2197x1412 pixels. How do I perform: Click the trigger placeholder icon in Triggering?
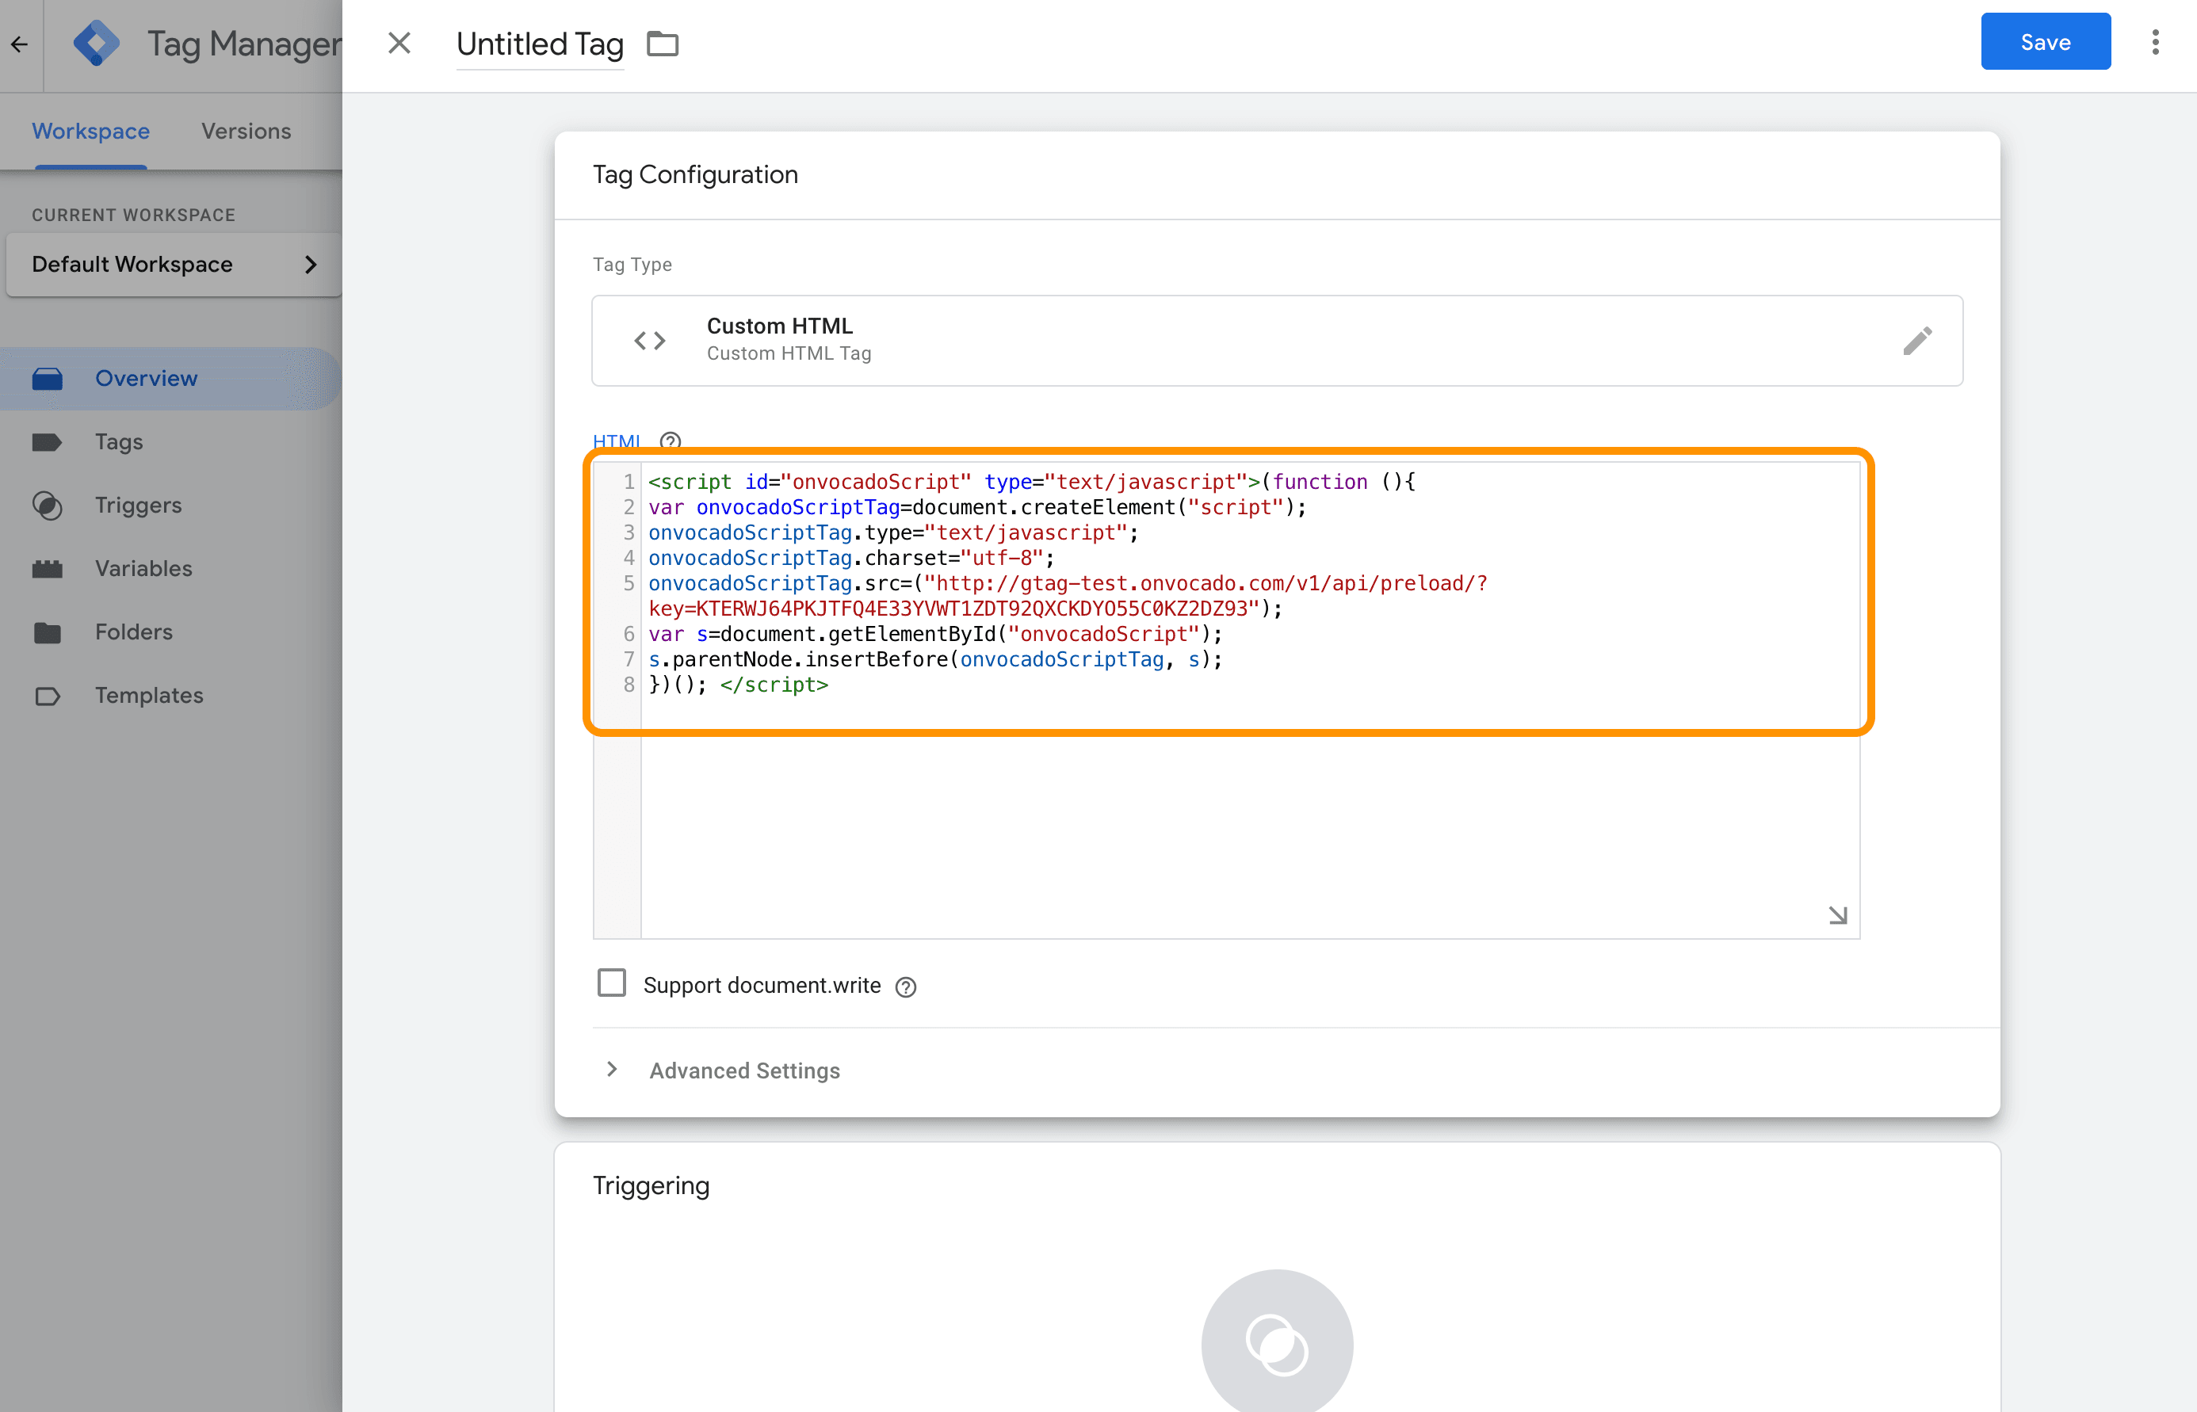coord(1276,1344)
